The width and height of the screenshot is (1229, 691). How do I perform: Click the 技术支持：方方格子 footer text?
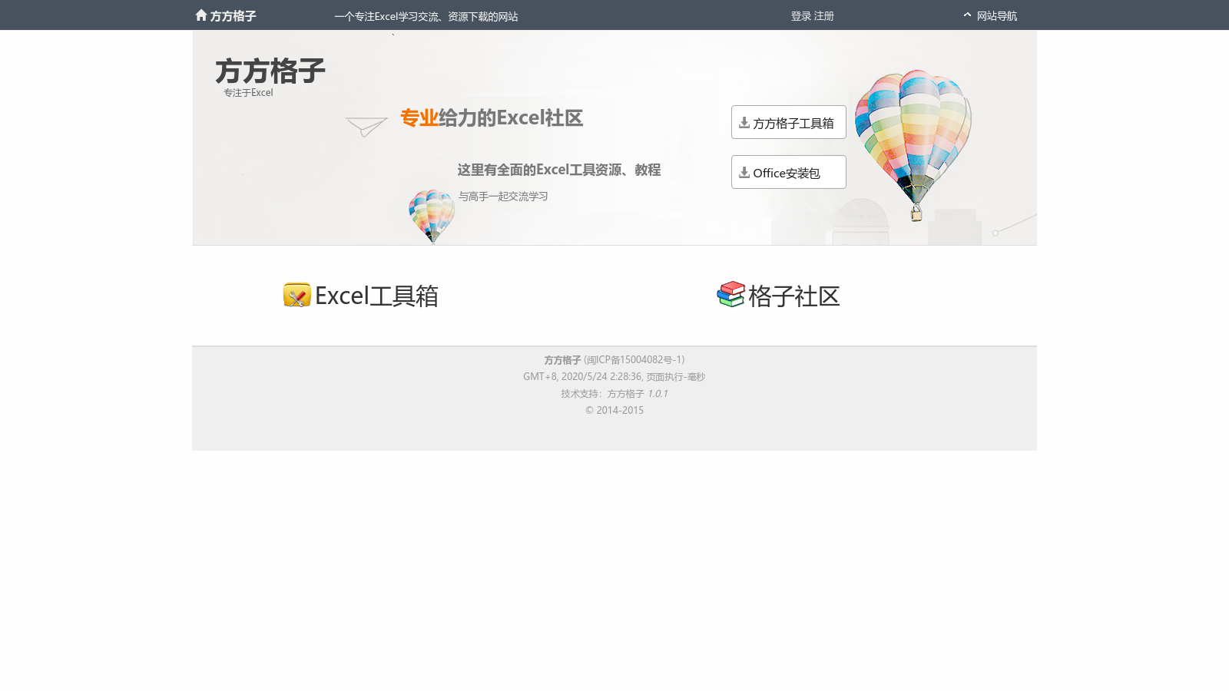click(x=602, y=394)
